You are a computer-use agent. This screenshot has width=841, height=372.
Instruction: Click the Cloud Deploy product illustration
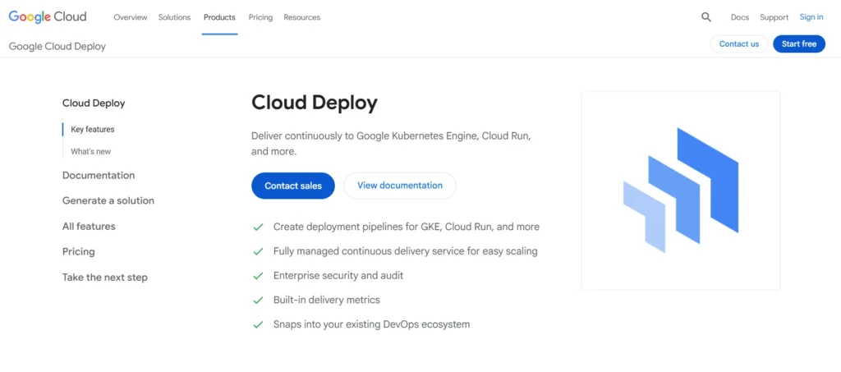(x=681, y=191)
